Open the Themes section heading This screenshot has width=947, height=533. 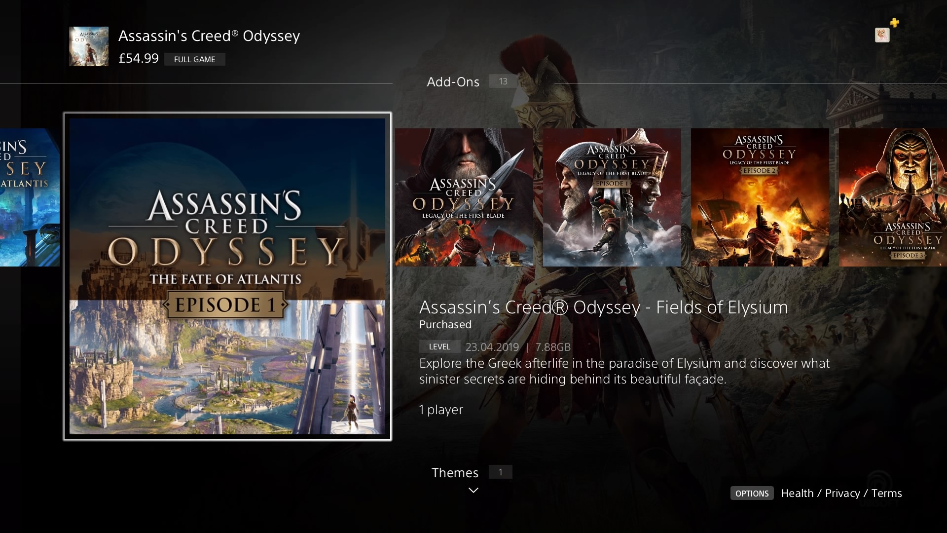[455, 473]
